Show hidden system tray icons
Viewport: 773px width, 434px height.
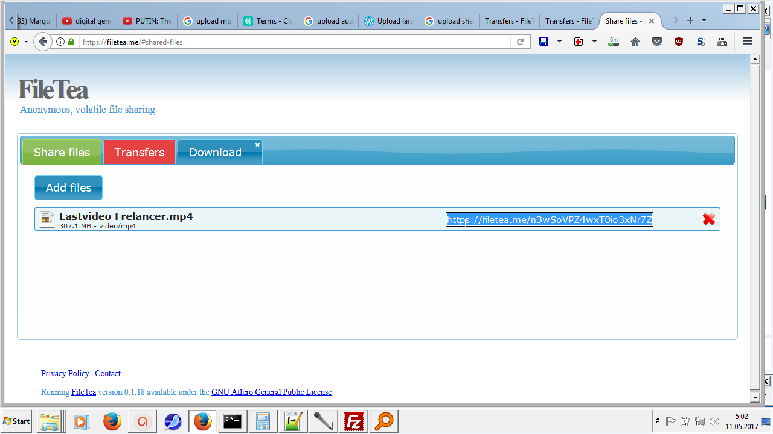click(x=658, y=421)
